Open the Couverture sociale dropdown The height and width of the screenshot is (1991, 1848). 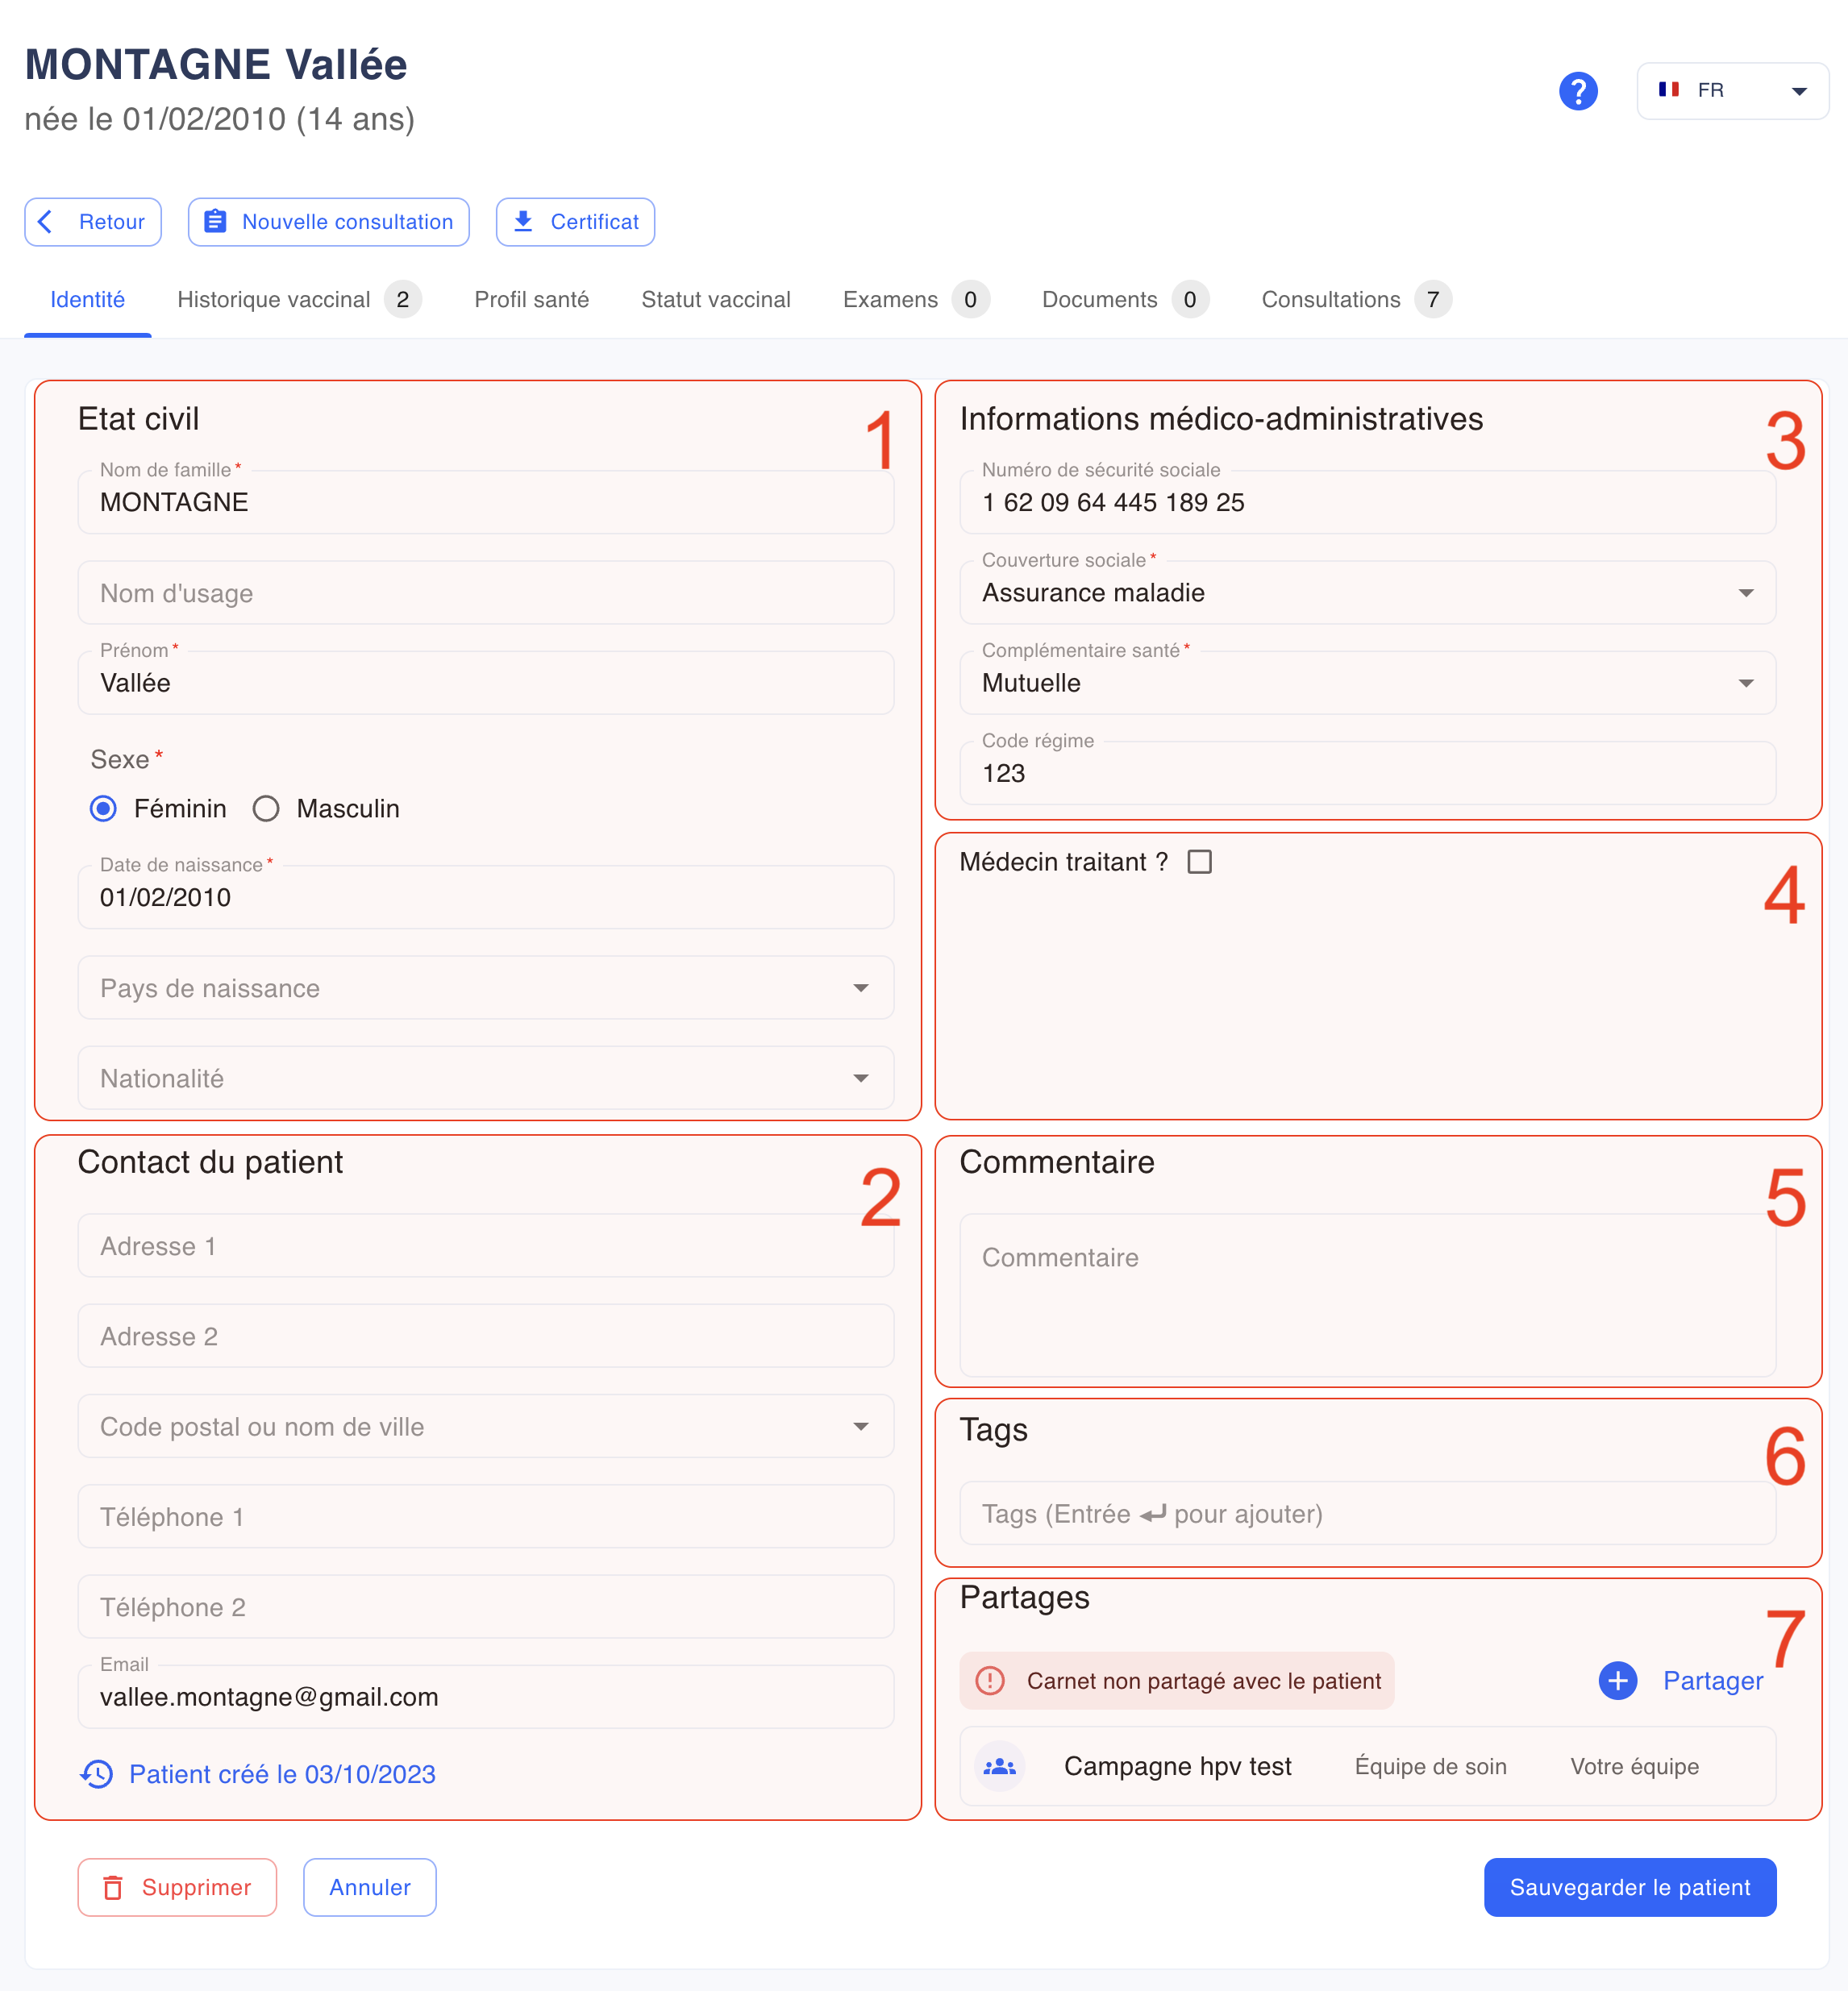[x=1367, y=592]
